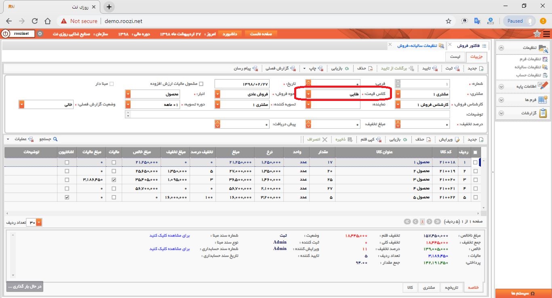
Task: Open the انبار warehouse dropdown
Action: coord(128,94)
